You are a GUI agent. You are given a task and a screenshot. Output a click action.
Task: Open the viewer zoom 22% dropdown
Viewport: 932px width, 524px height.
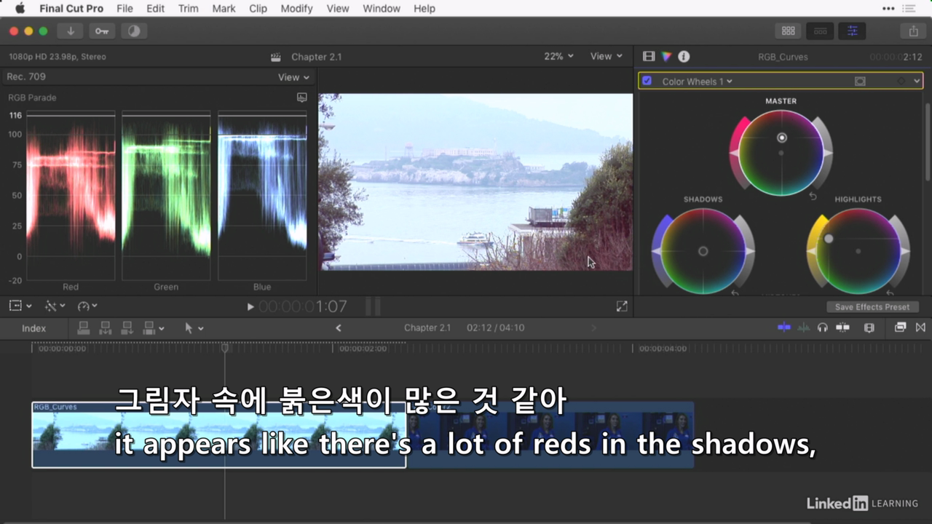(558, 56)
